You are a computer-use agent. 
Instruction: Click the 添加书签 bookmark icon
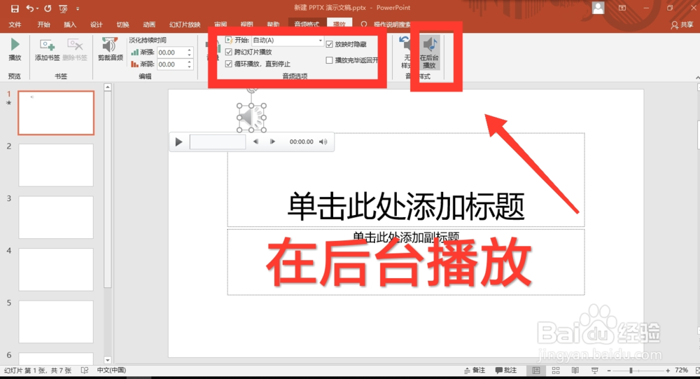pyautogui.click(x=48, y=50)
